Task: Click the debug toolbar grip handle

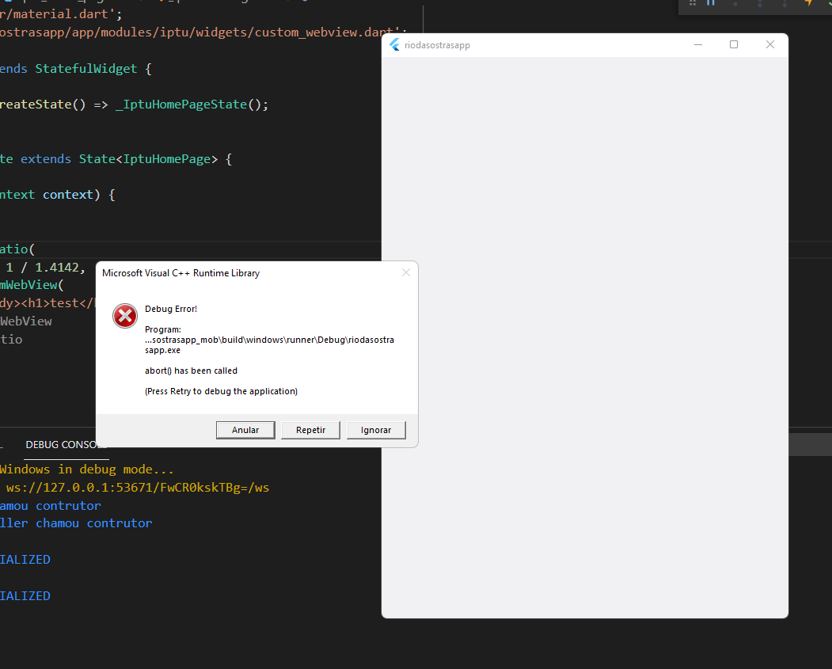Action: point(693,4)
